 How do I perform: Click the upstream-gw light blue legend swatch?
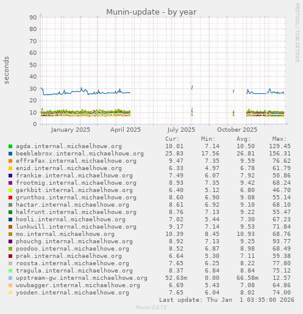[x=10, y=278]
